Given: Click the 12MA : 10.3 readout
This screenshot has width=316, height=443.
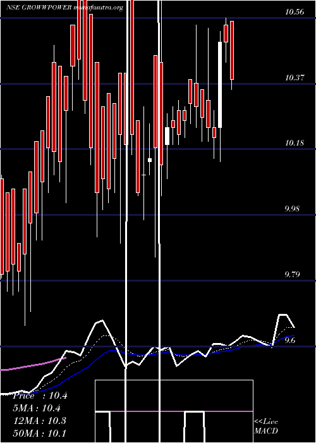Looking at the screenshot, I should 40,421.
